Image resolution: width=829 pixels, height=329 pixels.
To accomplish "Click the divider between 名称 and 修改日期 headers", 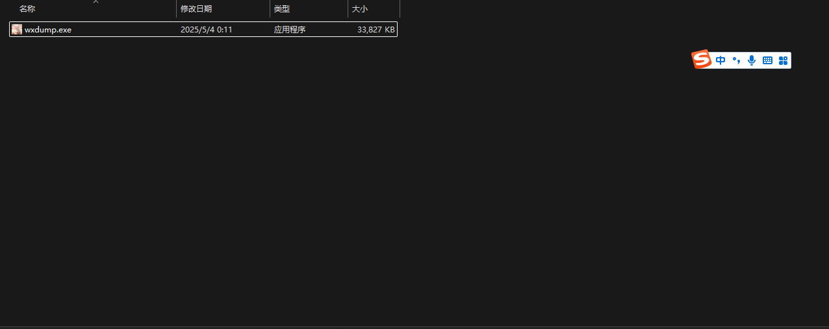I will tap(176, 8).
